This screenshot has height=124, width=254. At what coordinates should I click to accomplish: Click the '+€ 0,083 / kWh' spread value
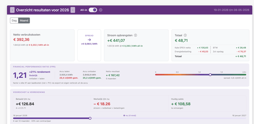point(89,44)
